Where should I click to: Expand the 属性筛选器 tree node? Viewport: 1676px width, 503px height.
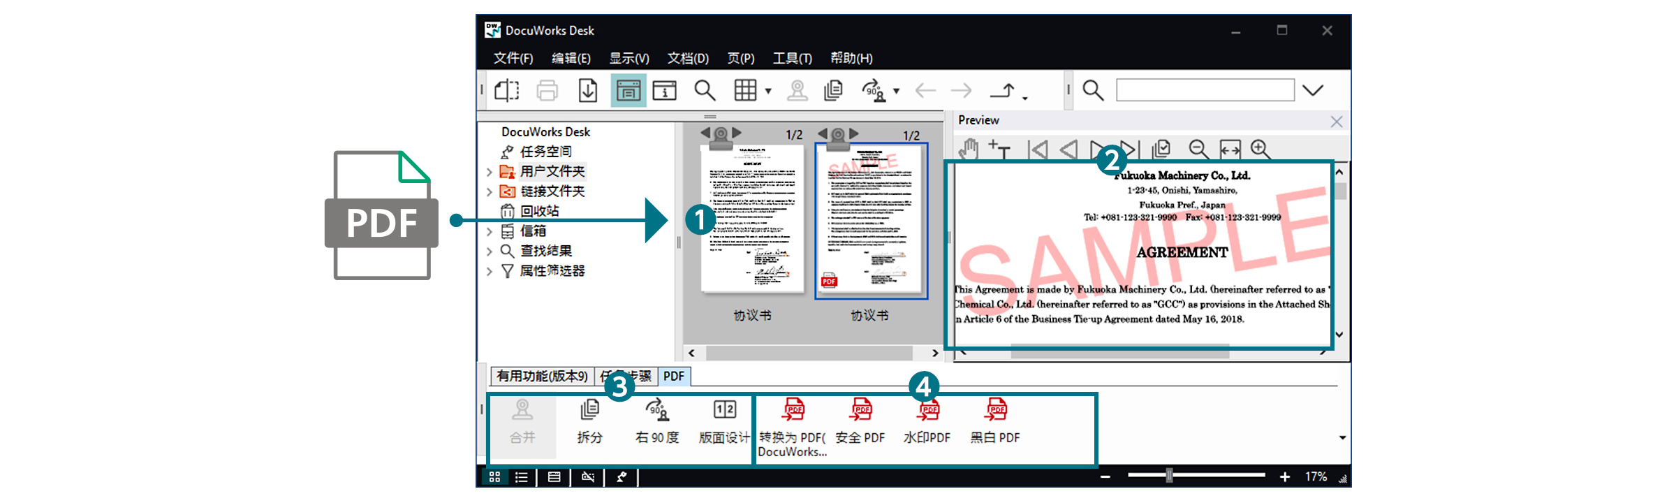coord(490,271)
